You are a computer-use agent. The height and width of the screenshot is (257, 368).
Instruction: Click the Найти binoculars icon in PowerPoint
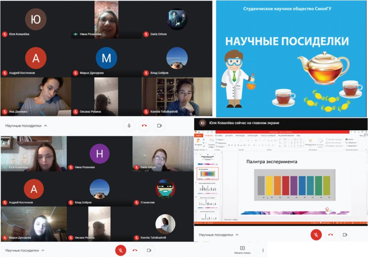[x=347, y=139]
